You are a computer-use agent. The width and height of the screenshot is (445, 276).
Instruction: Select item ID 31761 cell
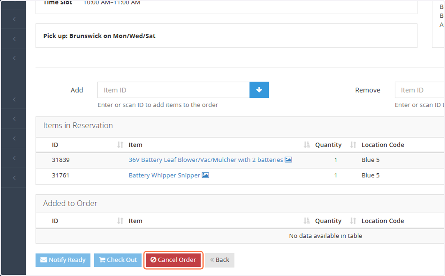point(60,175)
